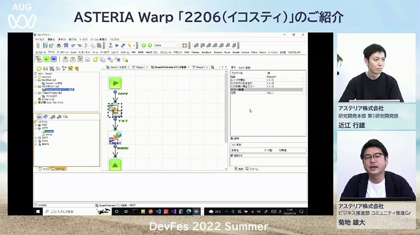This screenshot has height=235, width=420.
Task: Click the clock in the system tray
Action: [x=290, y=211]
